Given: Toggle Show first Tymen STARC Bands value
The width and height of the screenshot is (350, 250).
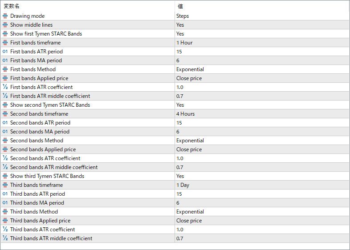Looking at the screenshot, I should (x=180, y=34).
